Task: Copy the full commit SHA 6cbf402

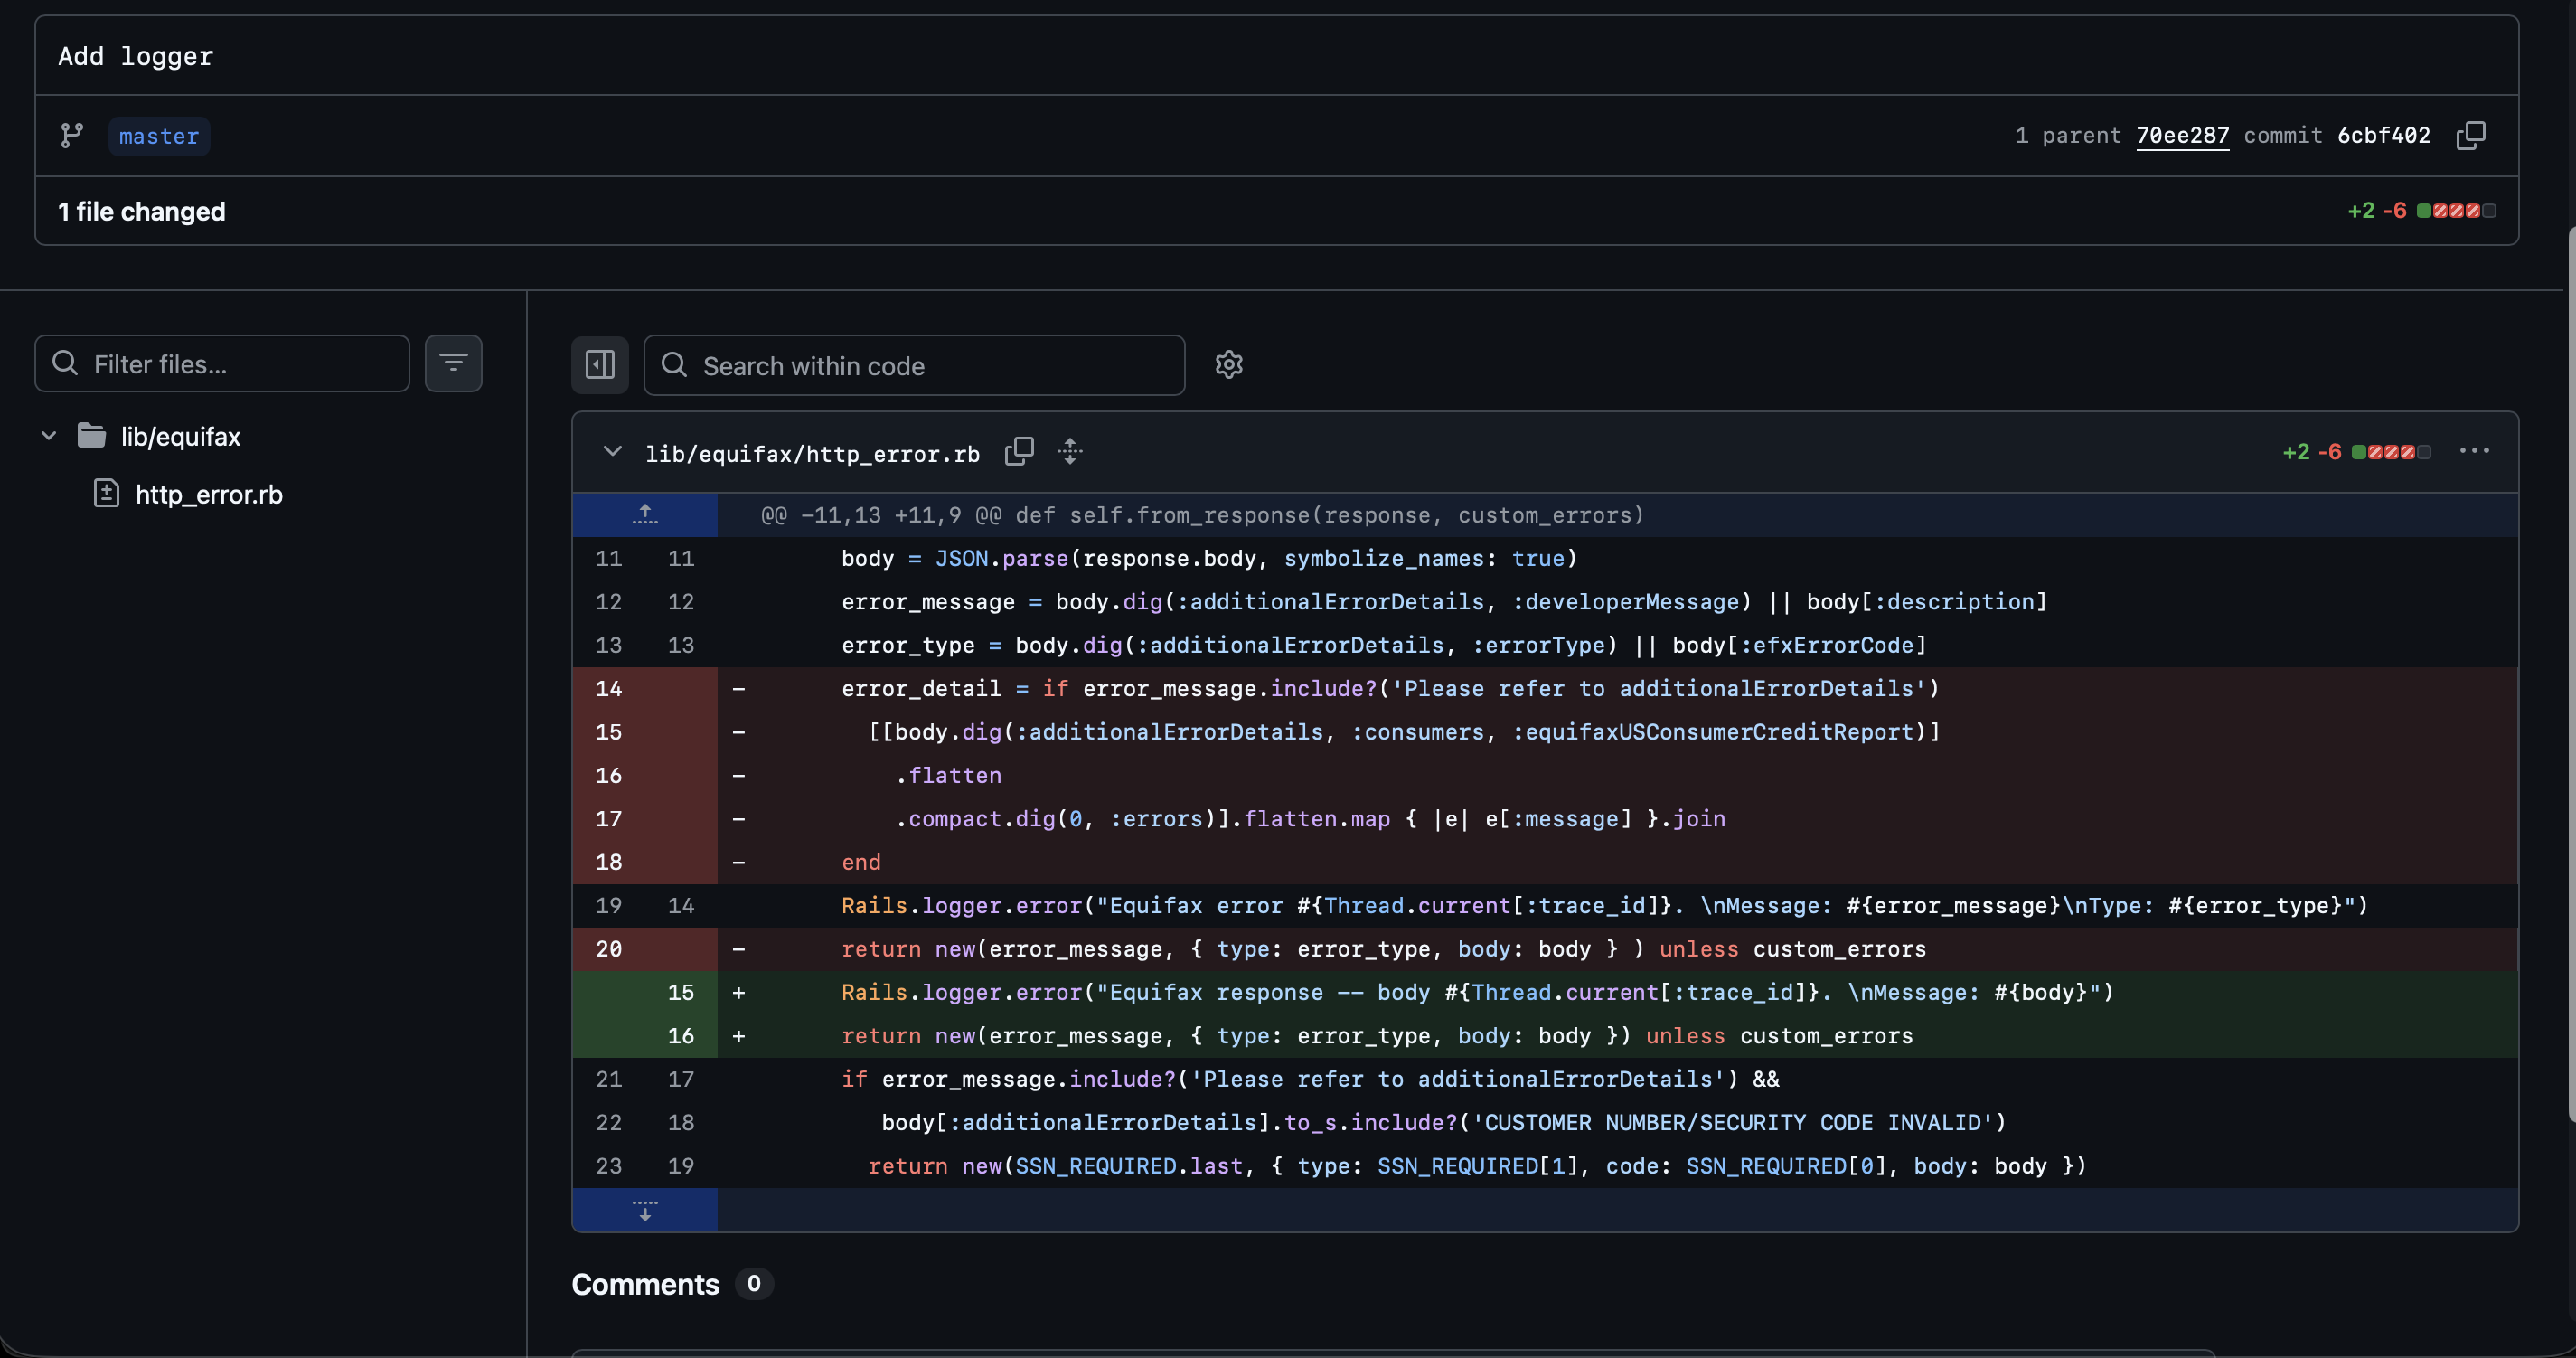Action: click(x=2471, y=135)
